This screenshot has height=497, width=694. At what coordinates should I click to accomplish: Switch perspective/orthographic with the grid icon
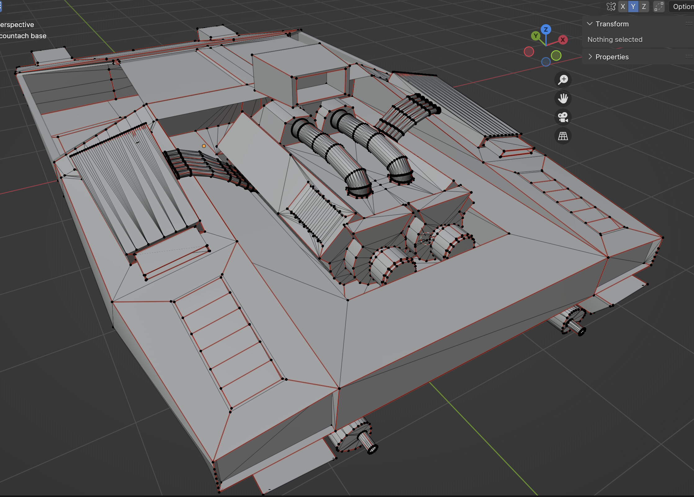(x=563, y=136)
